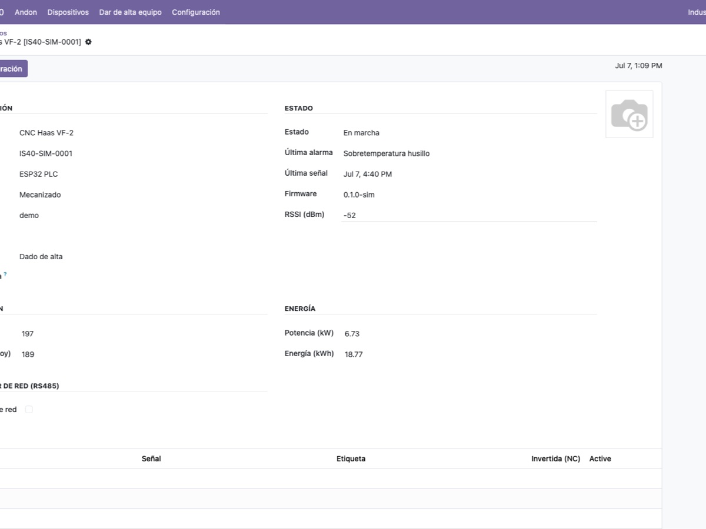Select the 'demo' value

[x=29, y=215]
